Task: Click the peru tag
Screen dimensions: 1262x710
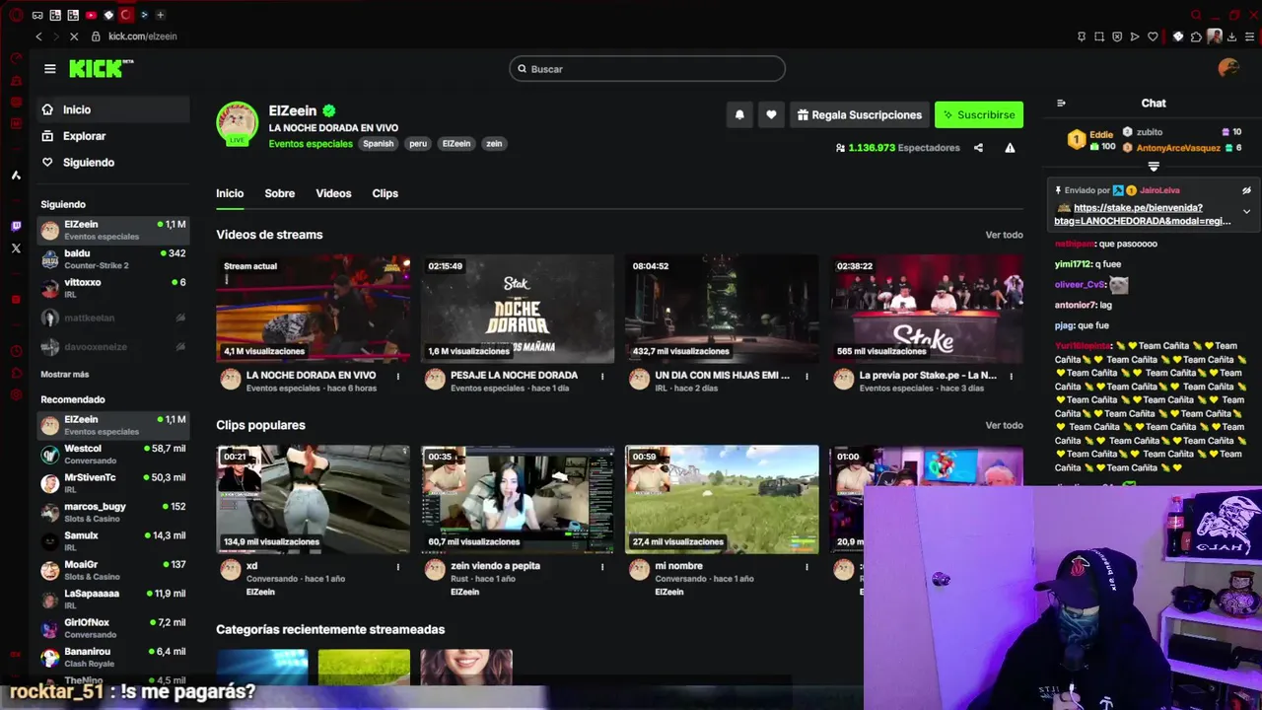Action: tap(418, 144)
